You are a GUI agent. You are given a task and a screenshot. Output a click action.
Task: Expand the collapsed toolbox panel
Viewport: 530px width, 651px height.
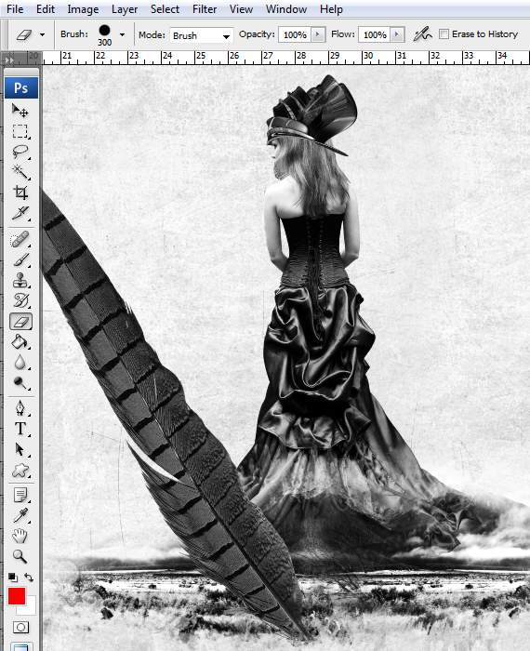[x=9, y=60]
